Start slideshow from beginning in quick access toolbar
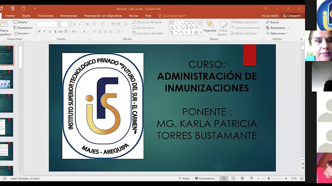The image size is (332, 186). (x=12, y=9)
